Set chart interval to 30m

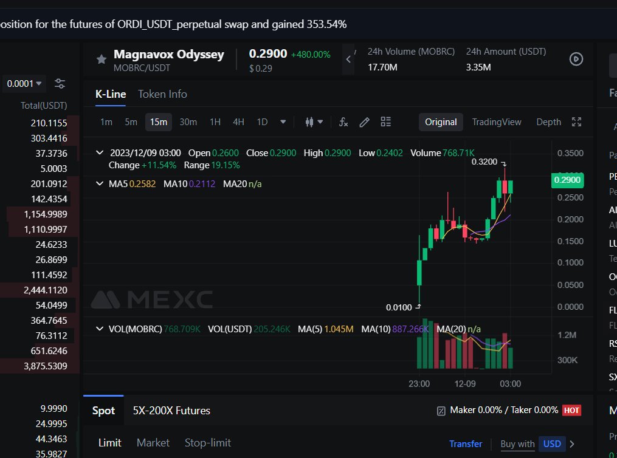pyautogui.click(x=188, y=122)
